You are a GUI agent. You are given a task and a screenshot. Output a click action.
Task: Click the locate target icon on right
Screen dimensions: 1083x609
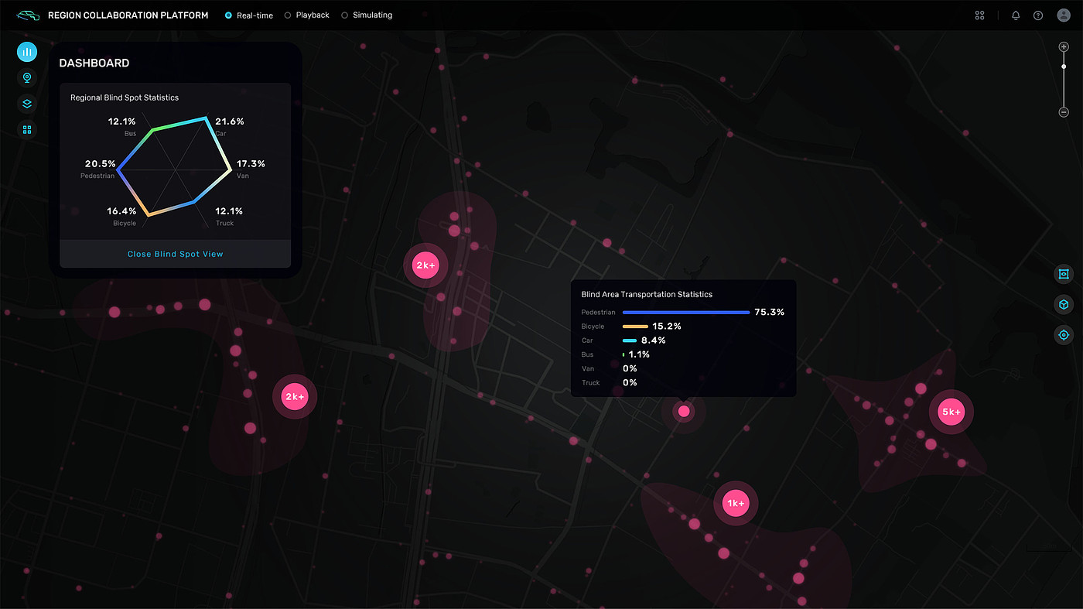(x=1064, y=335)
